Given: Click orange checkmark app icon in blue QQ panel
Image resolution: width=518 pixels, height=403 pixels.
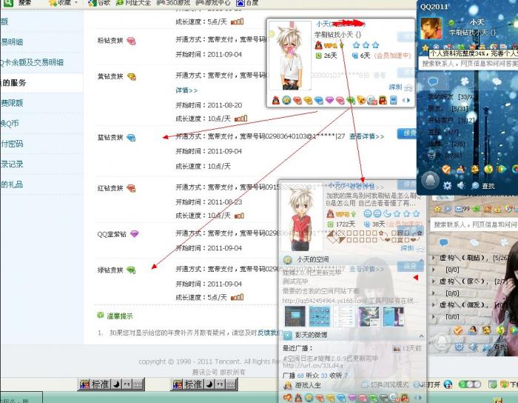Looking at the screenshot, I should [x=446, y=169].
